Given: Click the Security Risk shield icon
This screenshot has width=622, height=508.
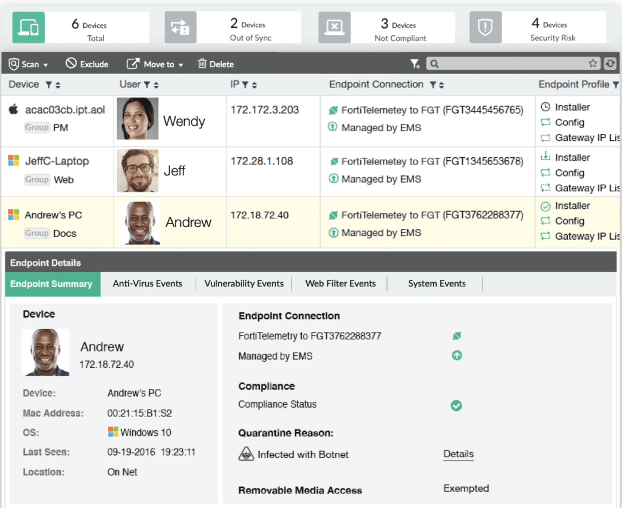Looking at the screenshot, I should [485, 27].
